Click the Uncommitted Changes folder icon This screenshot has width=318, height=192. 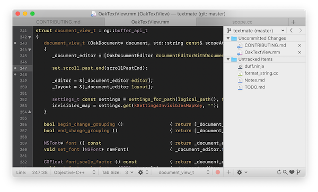pyautogui.click(x=234, y=38)
